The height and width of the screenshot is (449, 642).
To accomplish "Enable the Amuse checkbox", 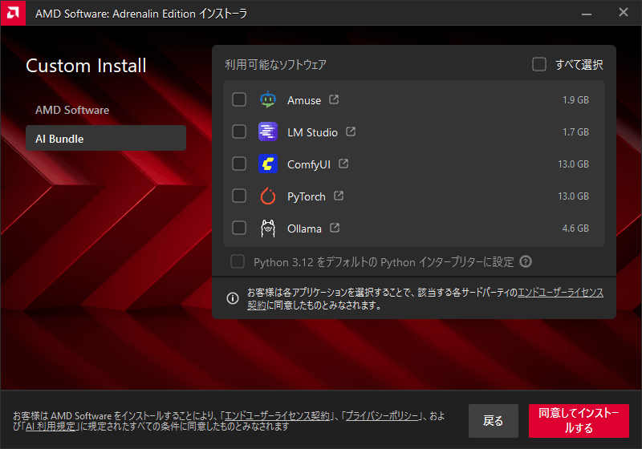I will (239, 100).
